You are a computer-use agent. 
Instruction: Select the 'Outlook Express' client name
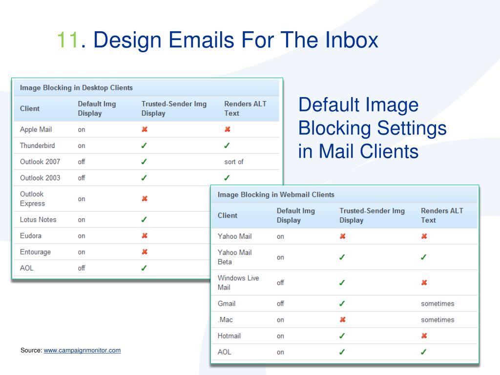pos(32,199)
